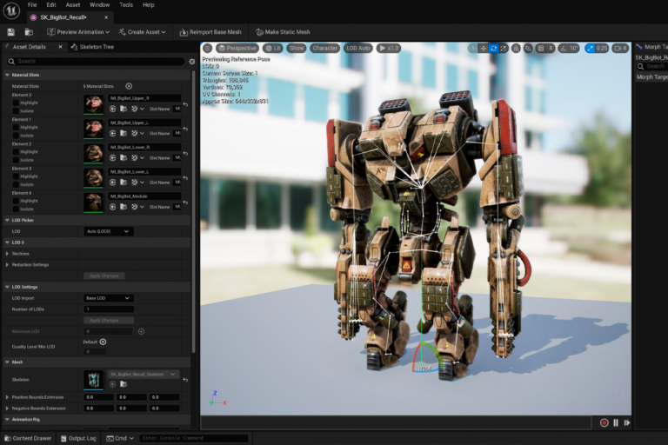Open the Character viewport menu

coord(325,48)
